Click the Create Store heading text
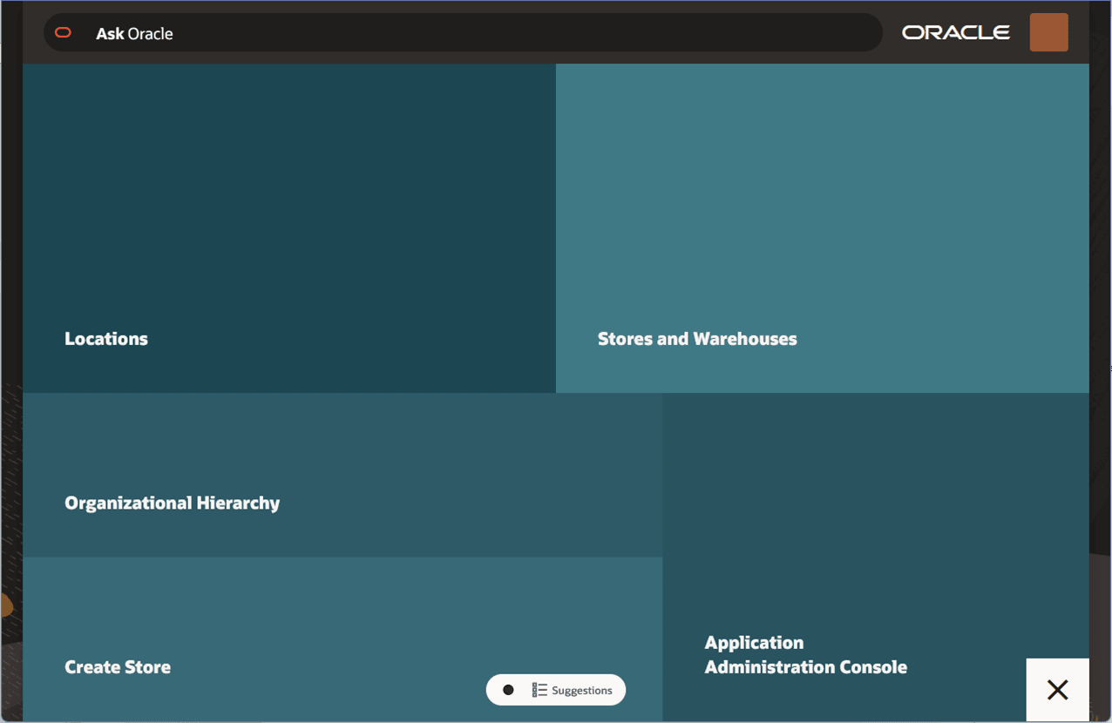Screen dimensions: 1112x723 click(117, 667)
